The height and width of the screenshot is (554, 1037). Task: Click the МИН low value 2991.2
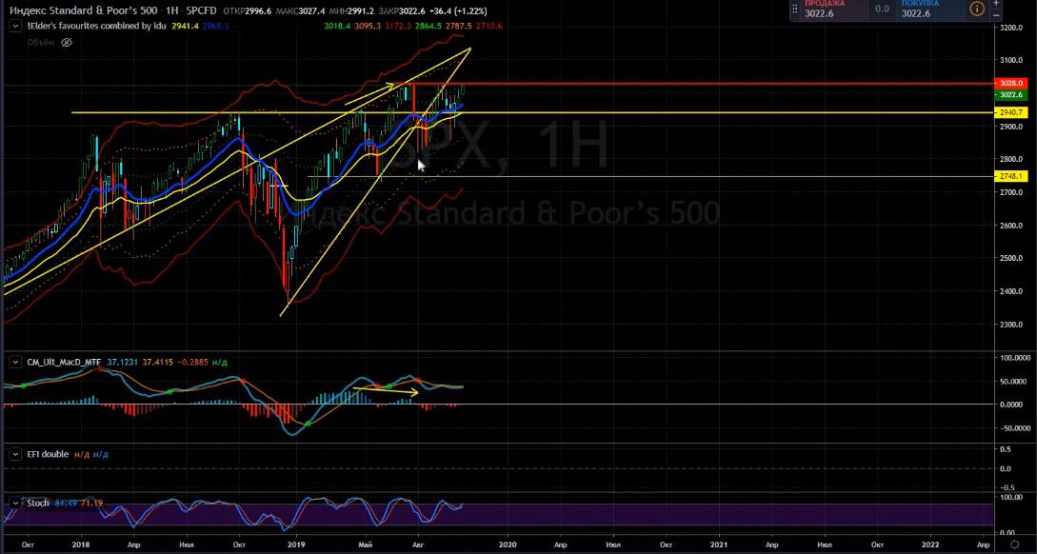(361, 11)
